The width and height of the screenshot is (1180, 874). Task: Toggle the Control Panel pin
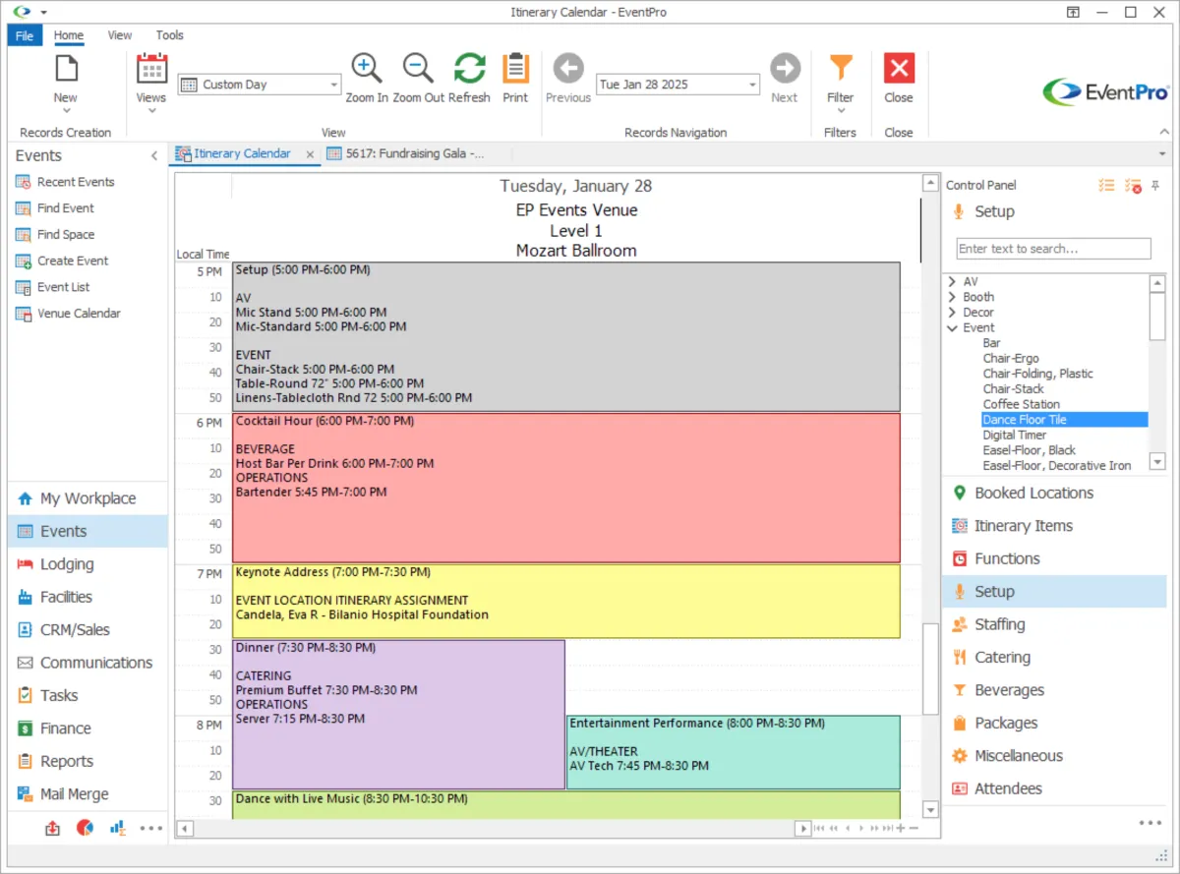[1155, 186]
